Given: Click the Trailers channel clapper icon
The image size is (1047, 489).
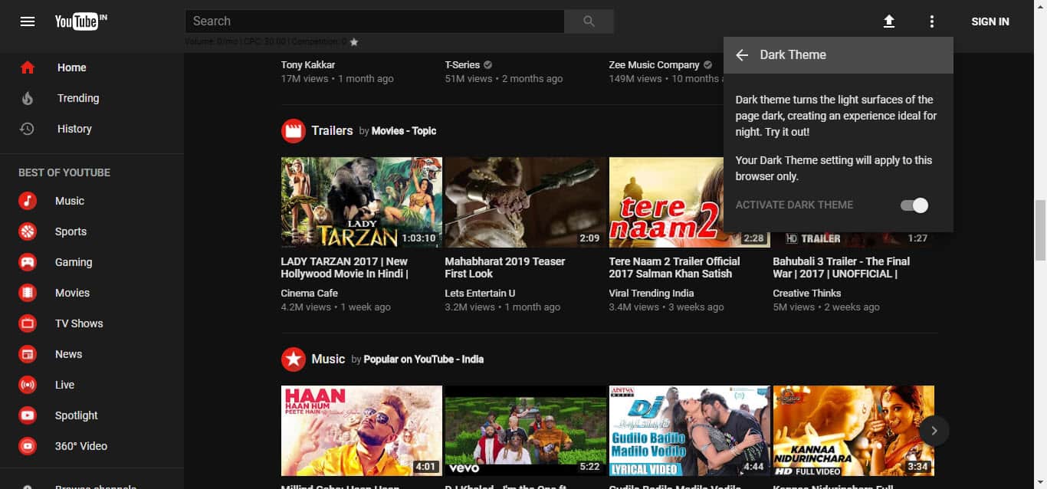Looking at the screenshot, I should pos(294,131).
